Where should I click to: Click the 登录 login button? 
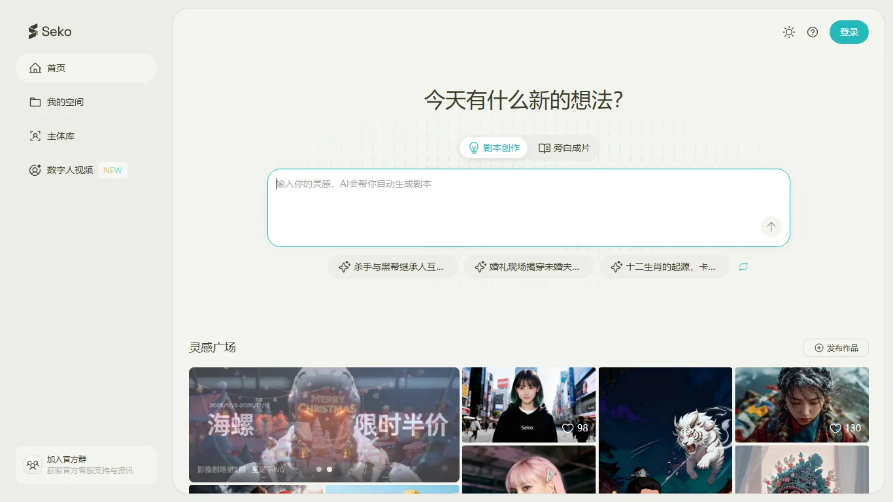click(849, 31)
